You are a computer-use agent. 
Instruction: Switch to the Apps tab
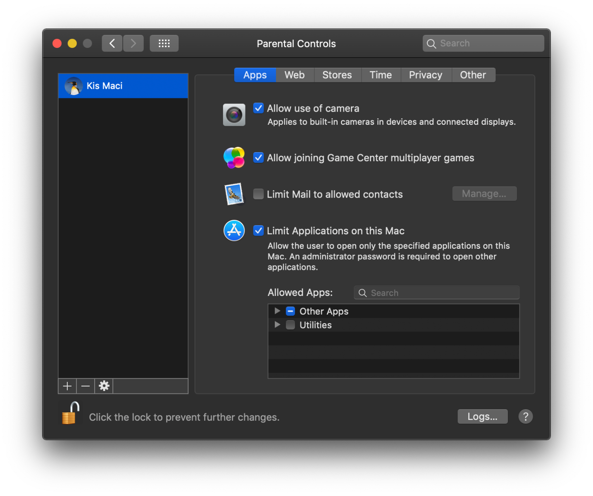255,75
